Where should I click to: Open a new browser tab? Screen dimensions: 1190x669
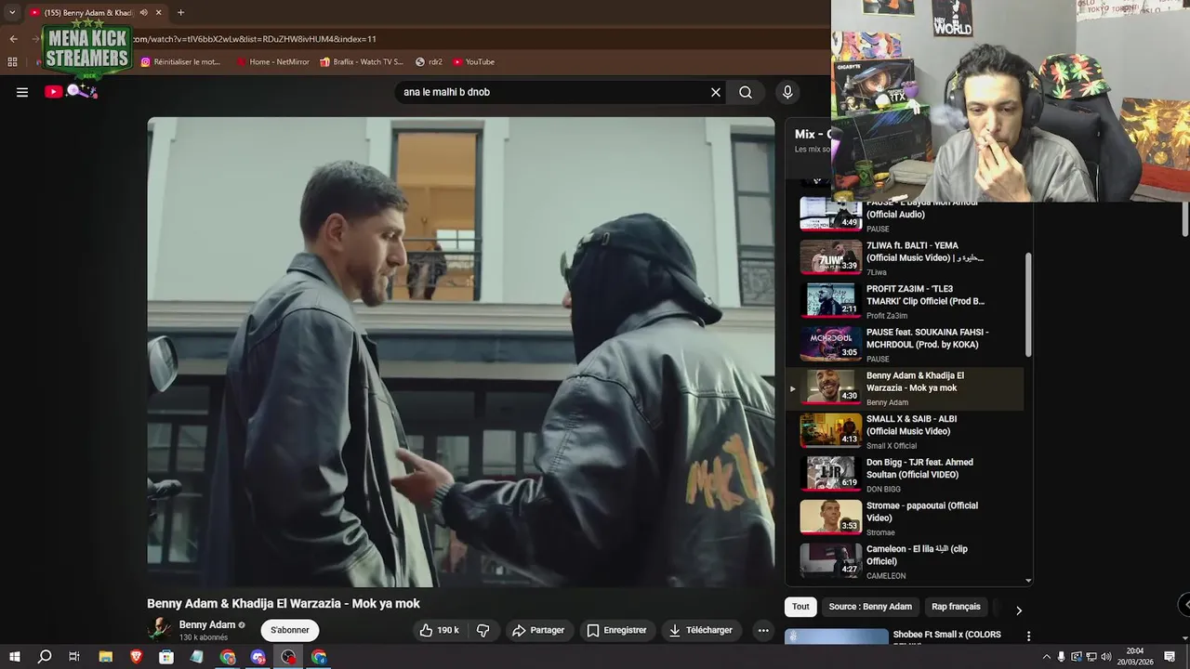[x=180, y=12]
